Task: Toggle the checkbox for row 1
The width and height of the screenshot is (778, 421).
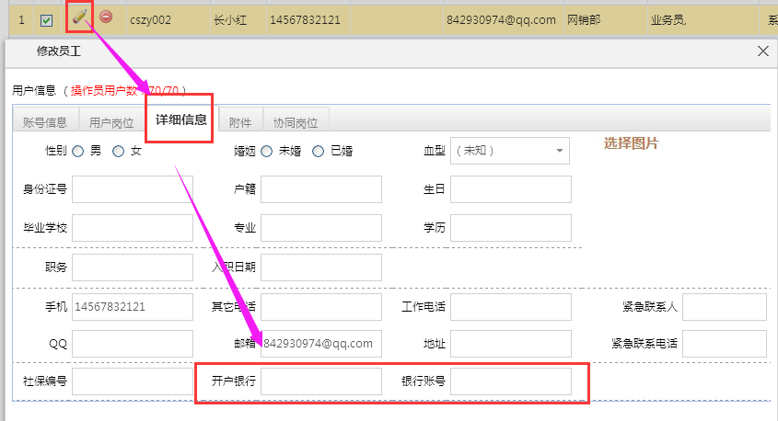Action: click(x=46, y=19)
